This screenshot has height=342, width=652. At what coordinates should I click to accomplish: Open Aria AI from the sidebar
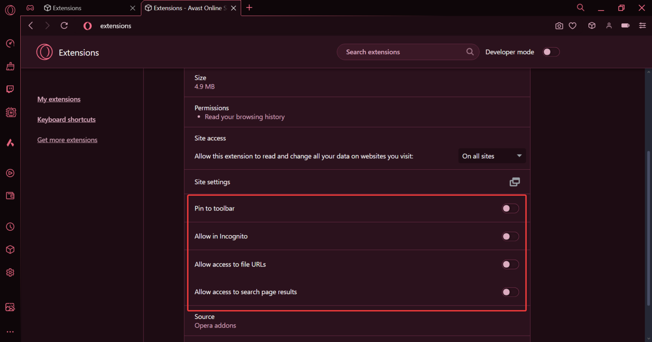[x=10, y=143]
